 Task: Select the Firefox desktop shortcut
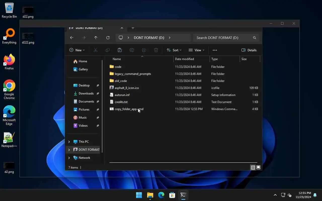pos(9,62)
